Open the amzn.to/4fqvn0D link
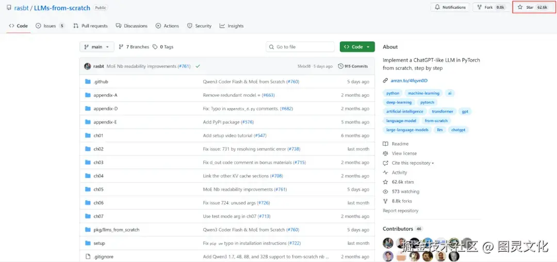 tap(409, 81)
